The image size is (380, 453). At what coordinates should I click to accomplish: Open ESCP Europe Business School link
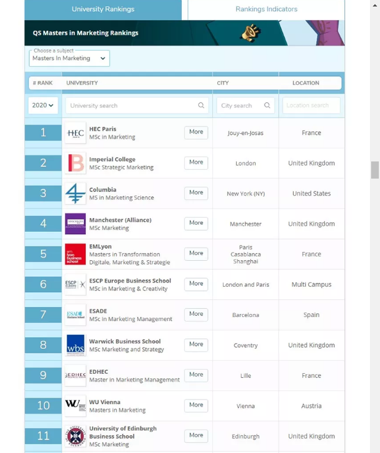click(130, 281)
